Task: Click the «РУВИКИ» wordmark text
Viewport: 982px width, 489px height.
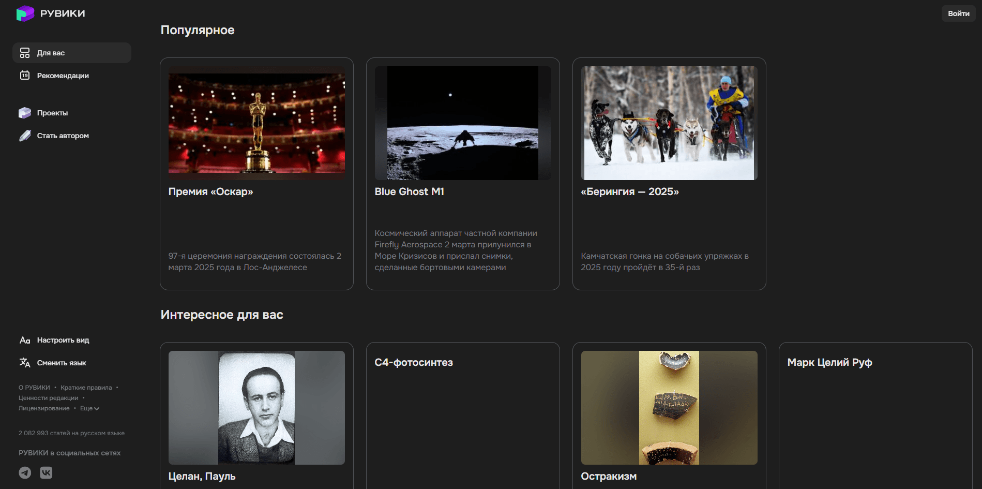Action: (63, 13)
